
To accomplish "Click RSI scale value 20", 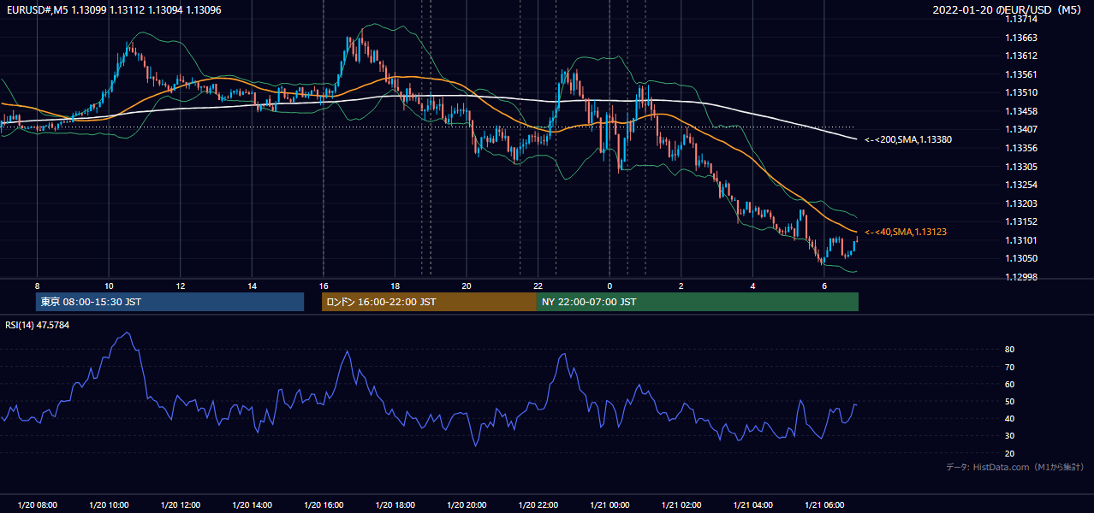I will tap(1010, 453).
